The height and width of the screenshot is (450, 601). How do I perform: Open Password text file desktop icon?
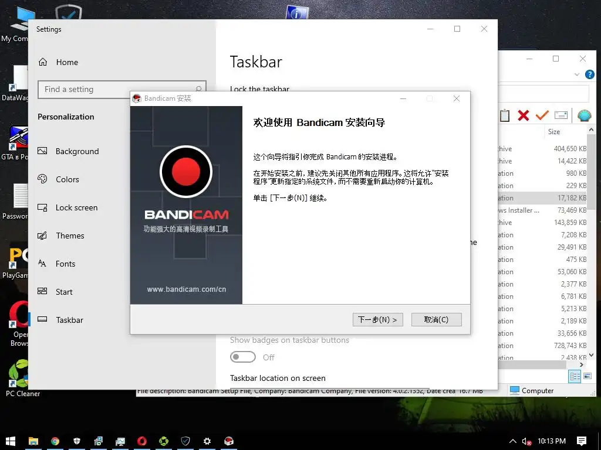(16, 201)
